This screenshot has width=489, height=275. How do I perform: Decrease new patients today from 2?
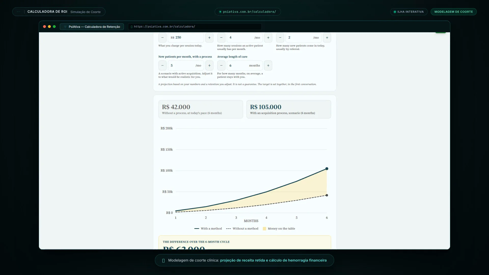click(280, 38)
